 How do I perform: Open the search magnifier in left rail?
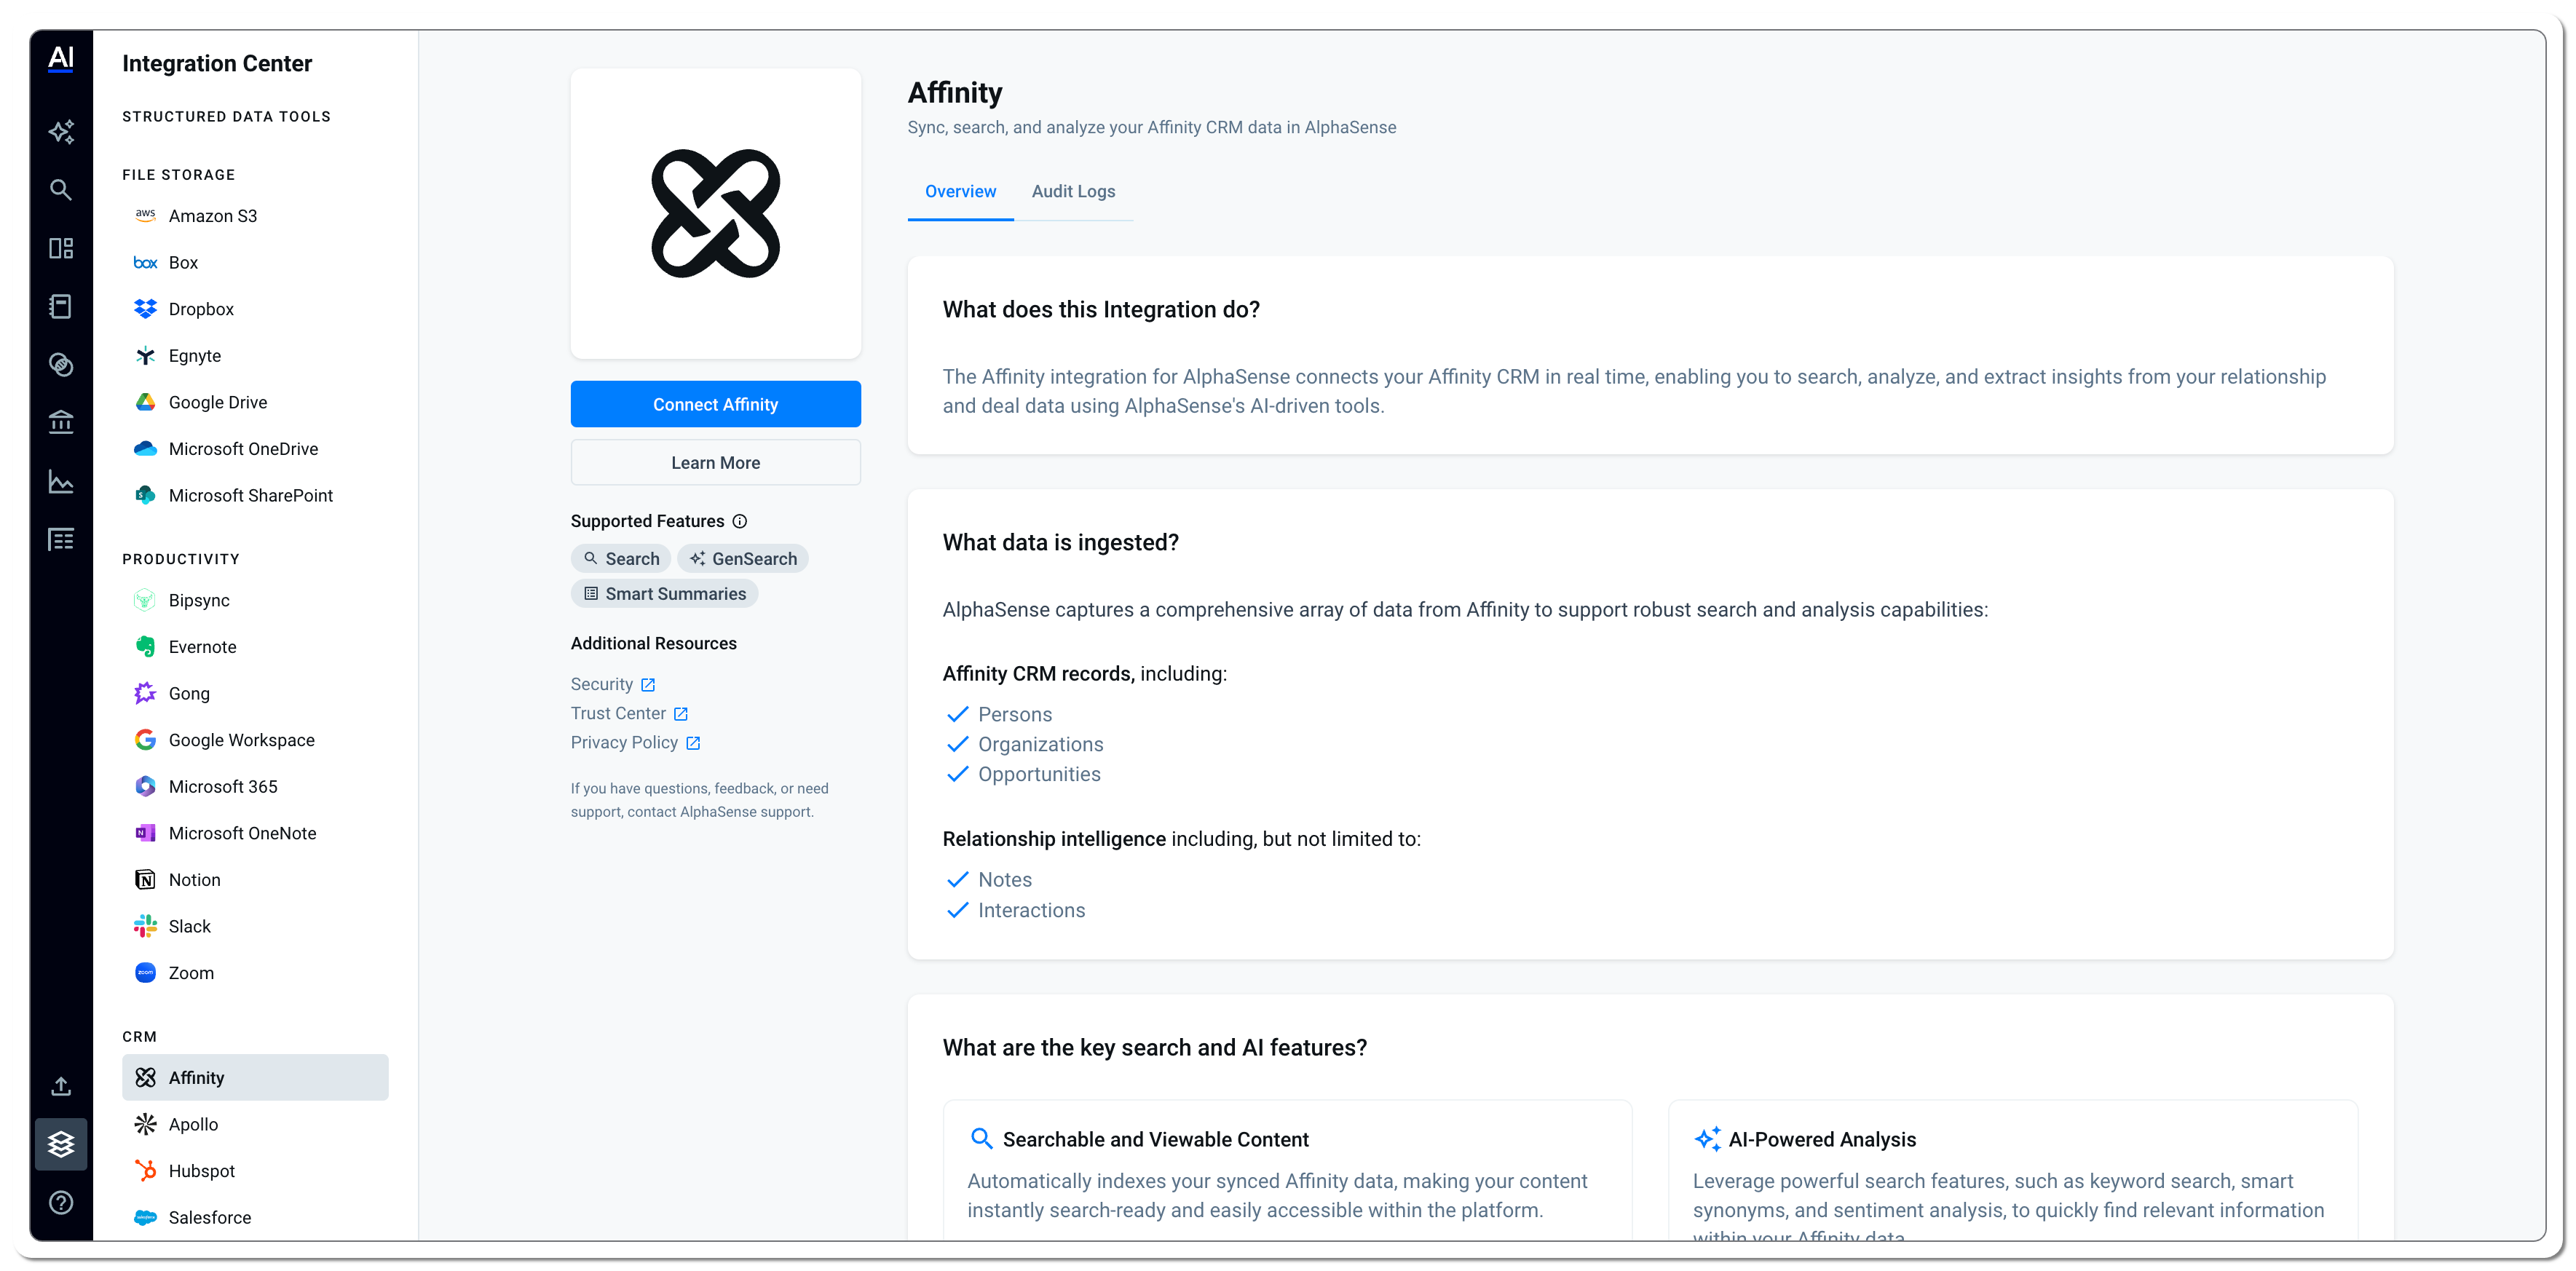61,189
